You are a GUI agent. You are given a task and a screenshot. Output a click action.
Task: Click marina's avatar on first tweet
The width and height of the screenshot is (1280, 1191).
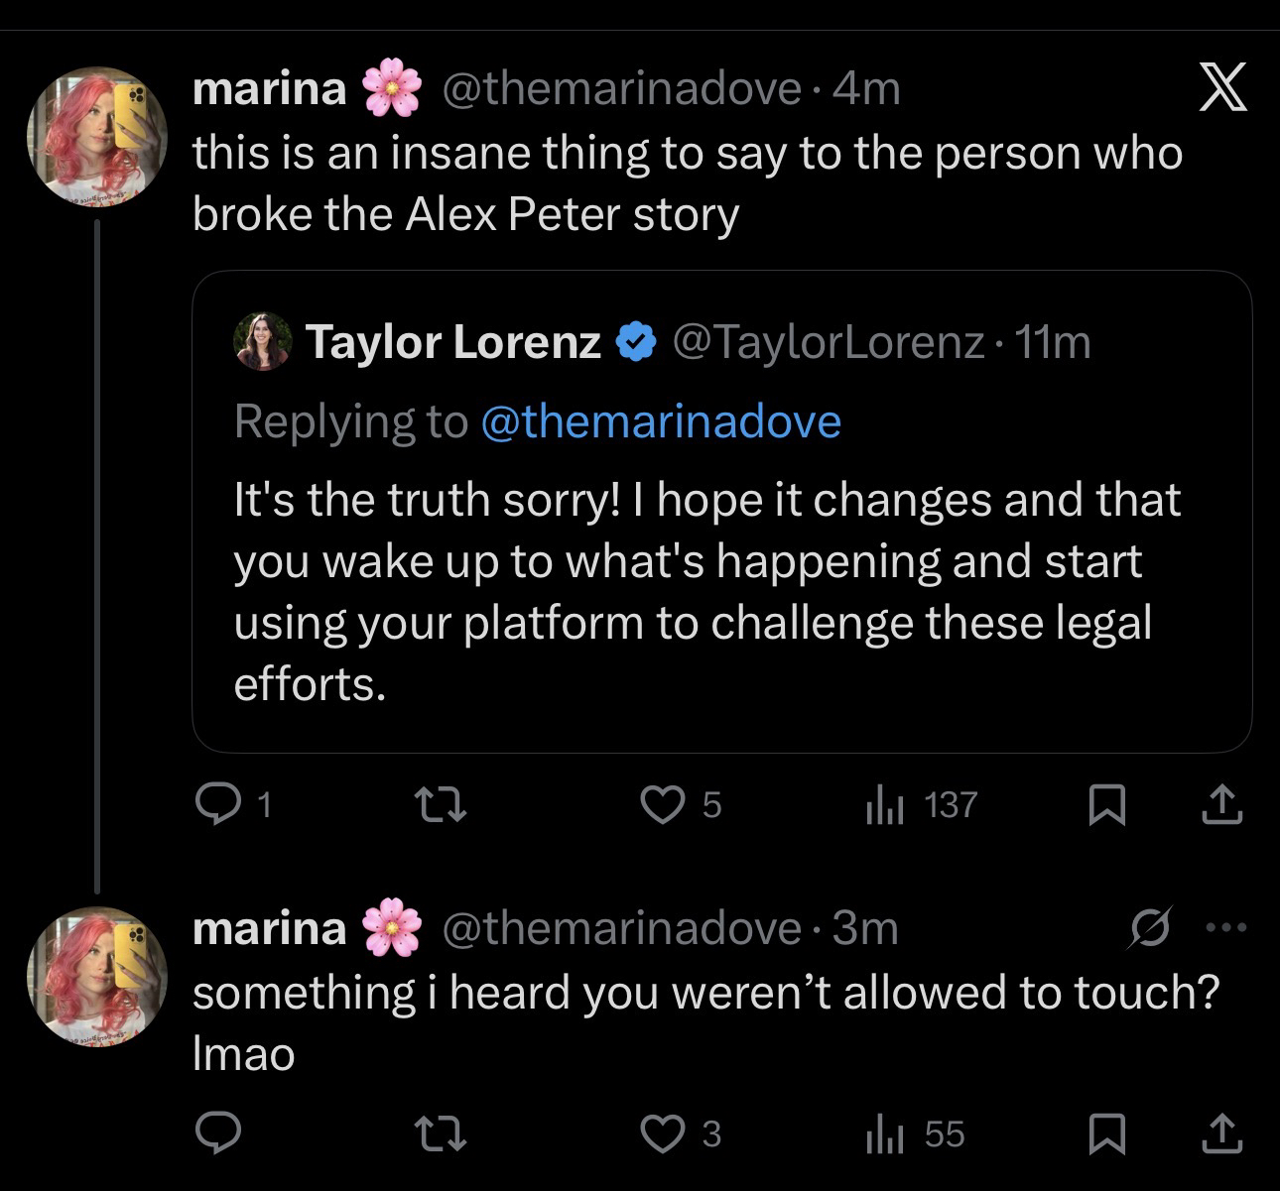pyautogui.click(x=97, y=137)
